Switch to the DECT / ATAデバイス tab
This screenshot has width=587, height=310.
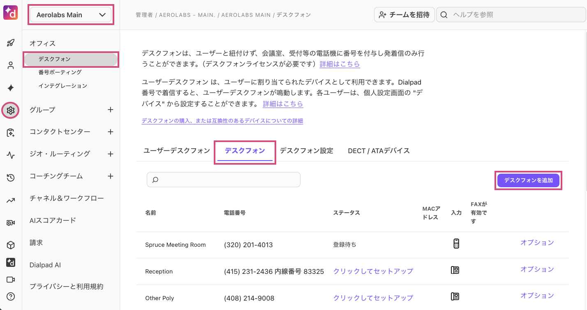379,151
